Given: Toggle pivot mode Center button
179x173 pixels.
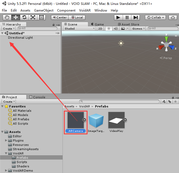Looking at the screenshot, I should point(60,17).
